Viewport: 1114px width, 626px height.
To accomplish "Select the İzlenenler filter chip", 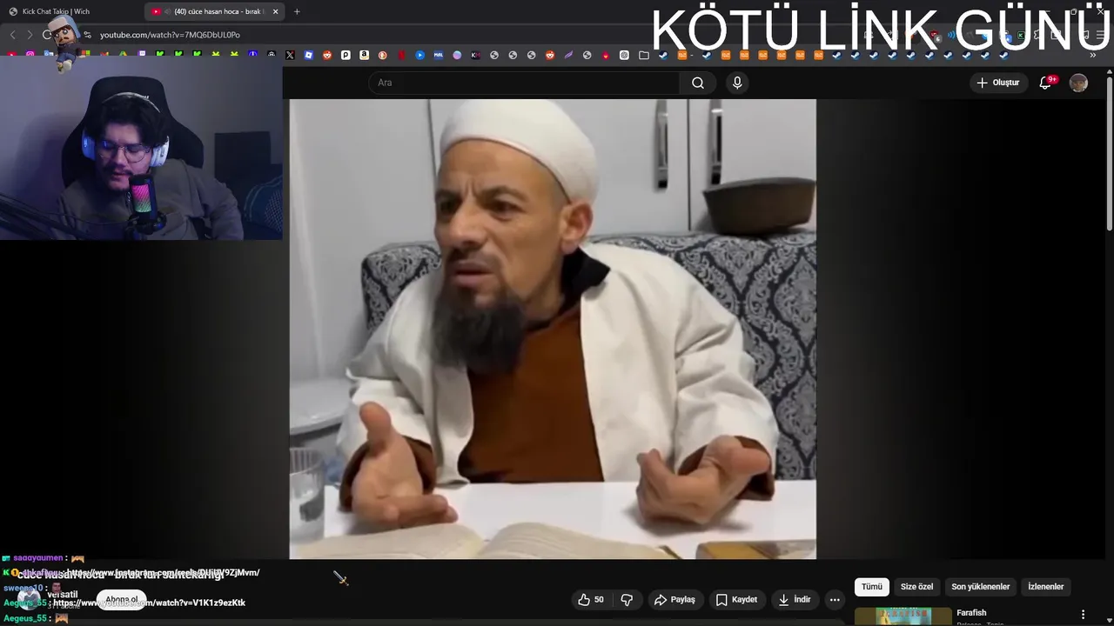I will tap(1046, 587).
